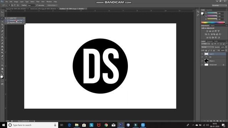
Task: Select the Clone Stamp tool
Action: [x=2, y=37]
